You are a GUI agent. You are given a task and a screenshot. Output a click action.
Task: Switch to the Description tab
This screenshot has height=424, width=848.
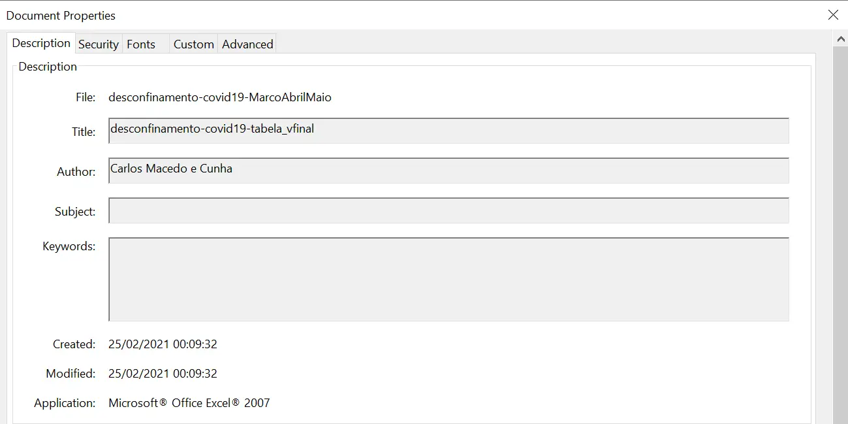(x=41, y=43)
